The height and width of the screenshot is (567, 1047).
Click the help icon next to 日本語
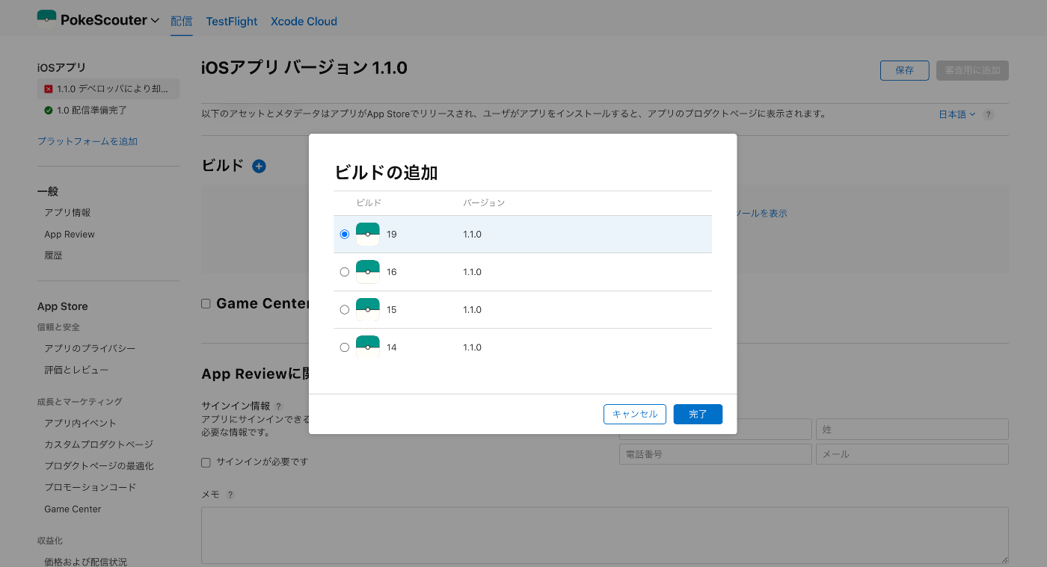pyautogui.click(x=988, y=115)
